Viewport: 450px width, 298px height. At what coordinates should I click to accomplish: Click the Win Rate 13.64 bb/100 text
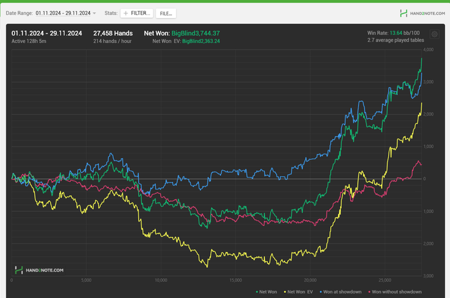pos(393,33)
